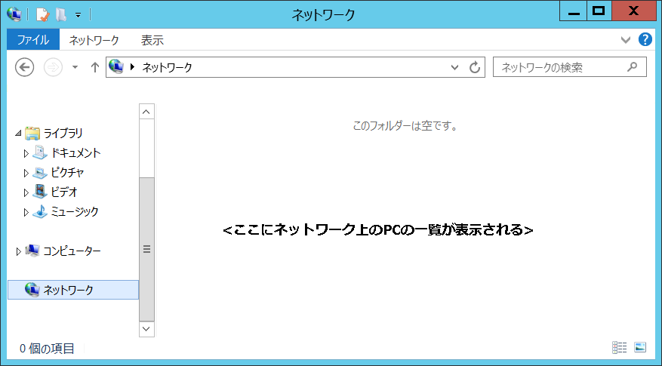The image size is (662, 366).
Task: Click the Properties quick access icon
Action: pyautogui.click(x=42, y=15)
